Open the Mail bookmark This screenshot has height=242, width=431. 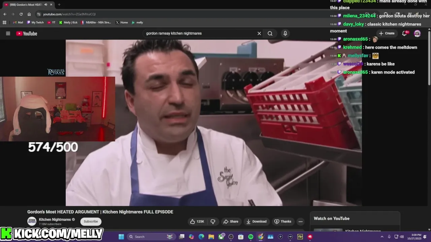click(18, 23)
